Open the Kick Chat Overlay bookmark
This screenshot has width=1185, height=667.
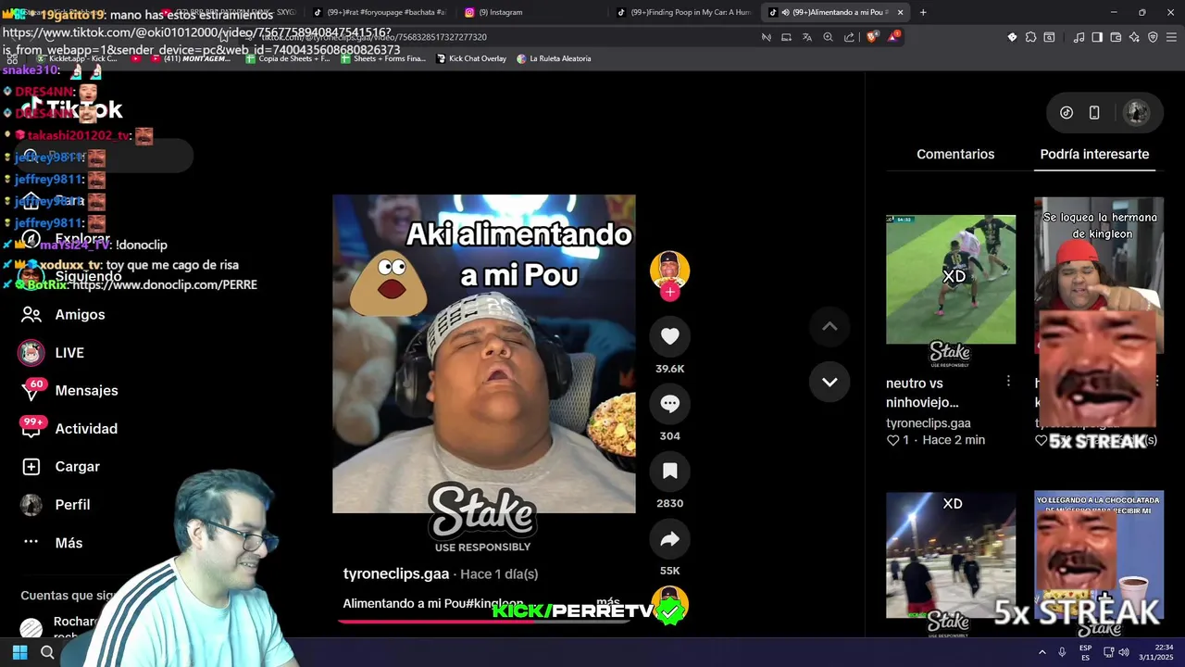point(470,58)
